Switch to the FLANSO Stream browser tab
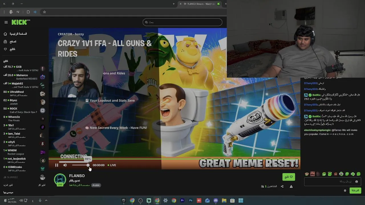 click(201, 4)
